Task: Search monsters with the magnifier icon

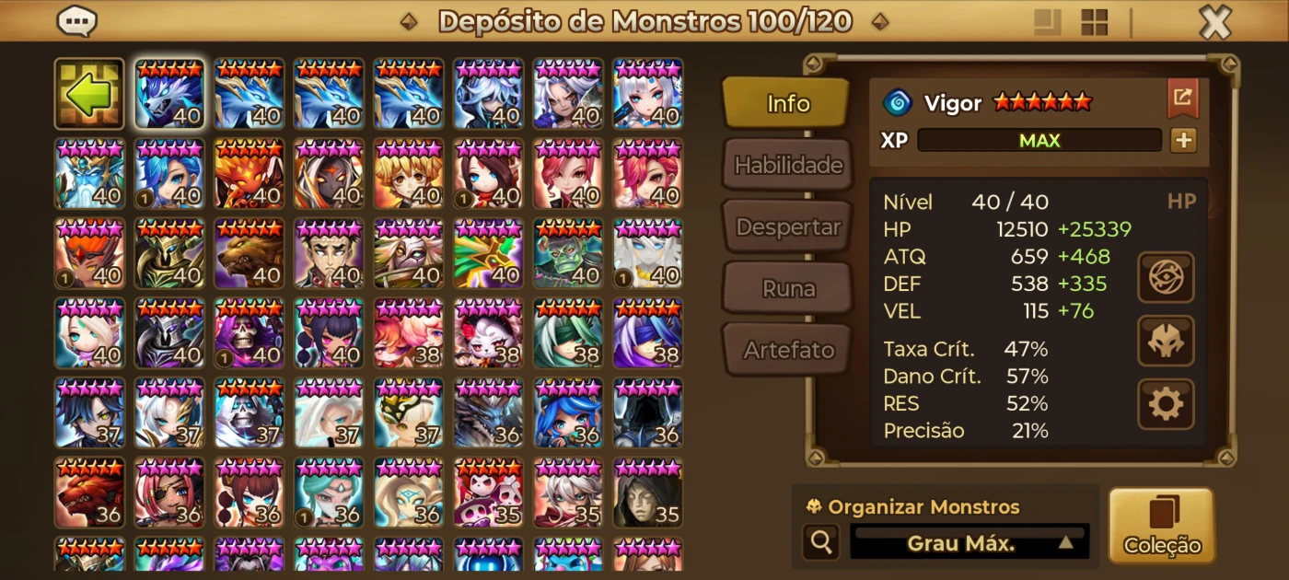Action: pyautogui.click(x=820, y=542)
